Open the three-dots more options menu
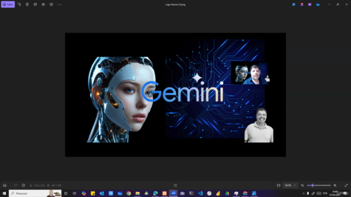This screenshot has height=197, width=351. point(59,4)
